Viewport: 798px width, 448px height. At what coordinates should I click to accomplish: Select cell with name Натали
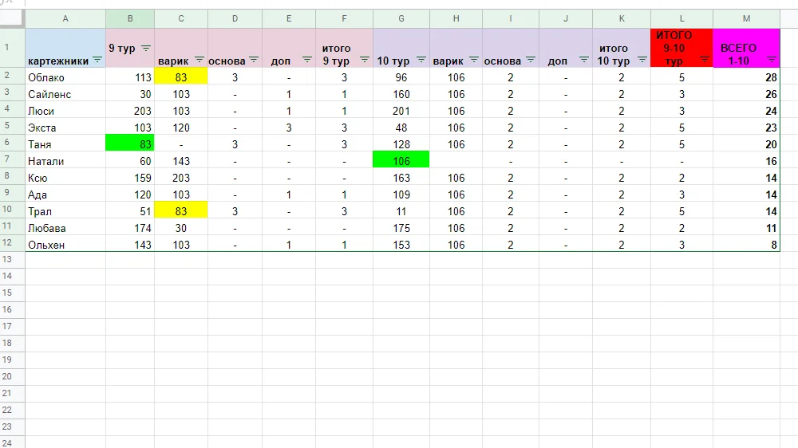coord(65,161)
